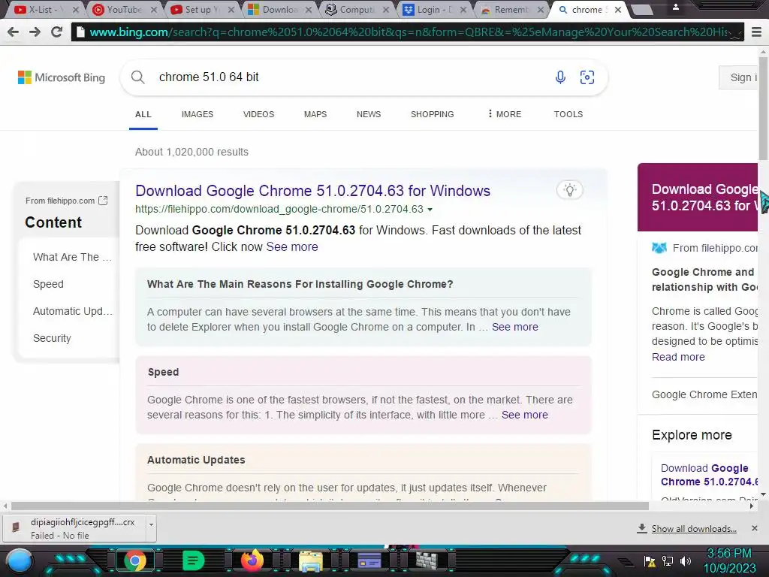Click the vertical page scrollbar
769x577 pixels.
point(764,108)
